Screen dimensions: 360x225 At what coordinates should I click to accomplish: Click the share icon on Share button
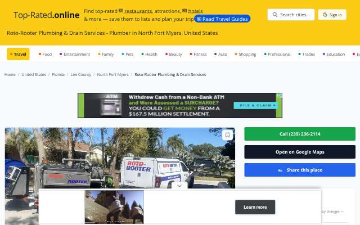(280, 170)
